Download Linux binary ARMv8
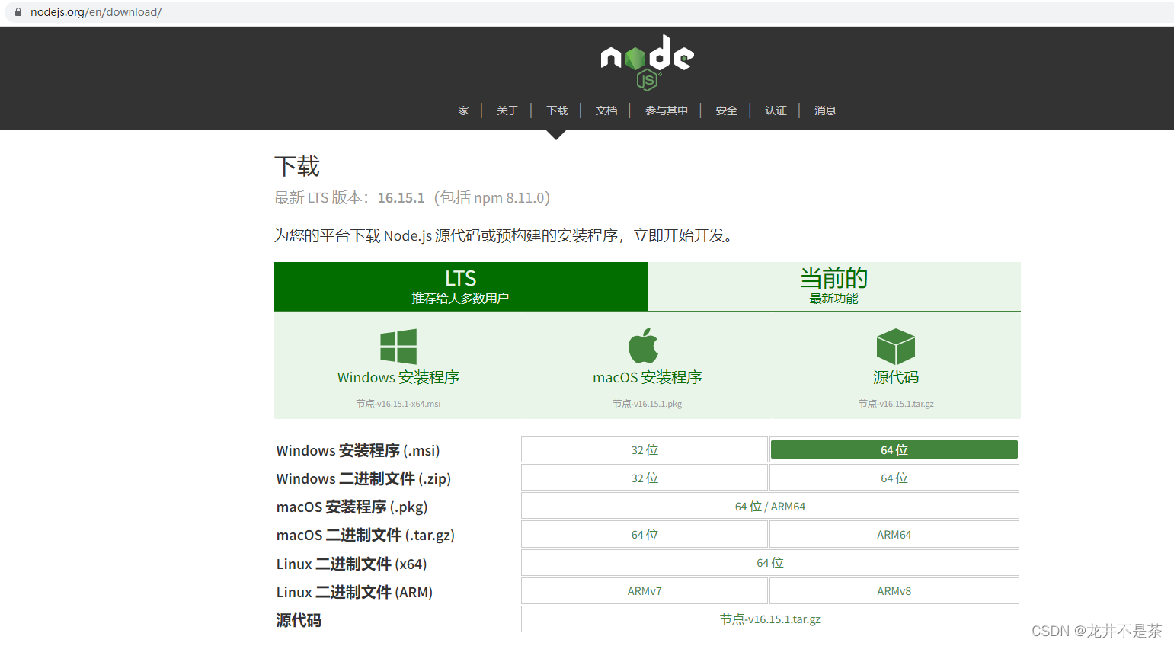The image size is (1174, 646). click(894, 590)
